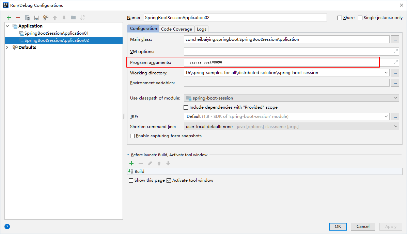Image resolution: width=407 pixels, height=234 pixels.
Task: Click the edit defaults wrench icon
Action: 46,18
